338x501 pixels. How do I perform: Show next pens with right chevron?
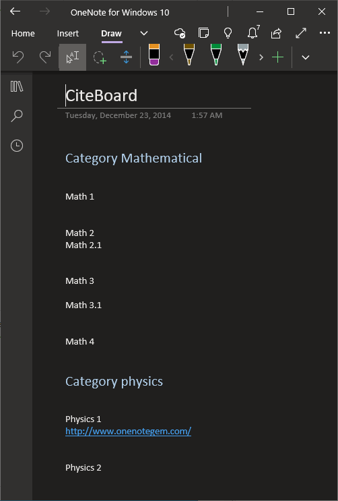coord(261,57)
